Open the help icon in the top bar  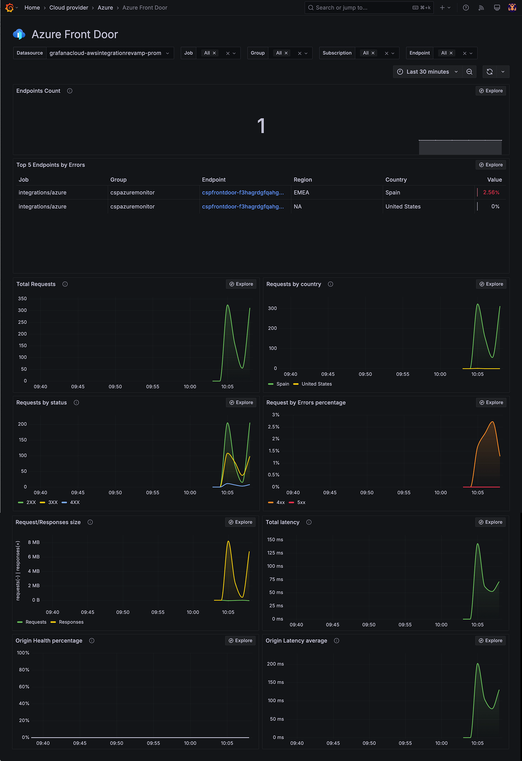click(x=465, y=7)
